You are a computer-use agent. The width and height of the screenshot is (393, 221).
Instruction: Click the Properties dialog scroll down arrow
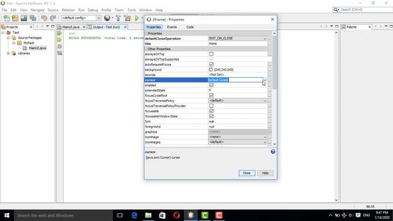[x=274, y=144]
